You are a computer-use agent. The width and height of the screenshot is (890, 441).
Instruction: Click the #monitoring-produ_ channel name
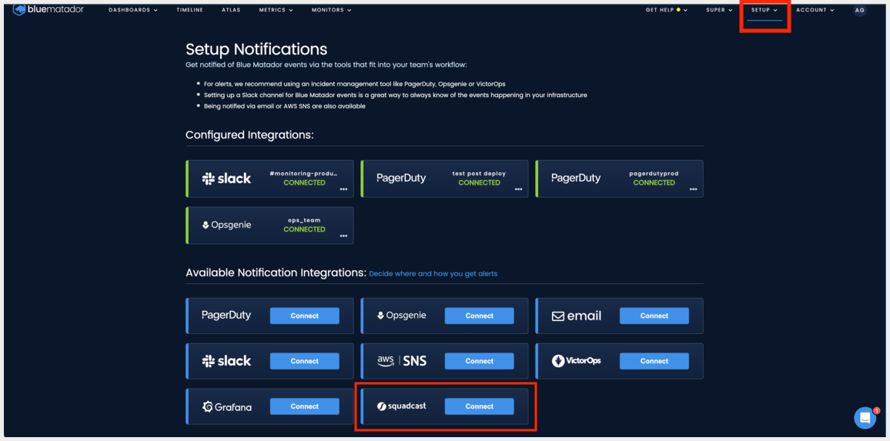point(304,174)
